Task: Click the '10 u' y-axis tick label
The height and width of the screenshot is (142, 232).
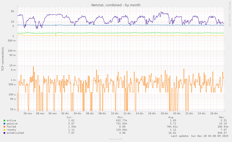Action: [13, 109]
